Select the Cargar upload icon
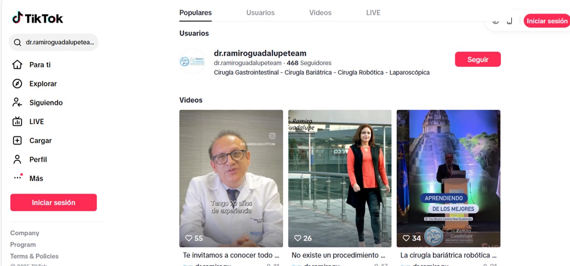The image size is (570, 266). pyautogui.click(x=17, y=140)
